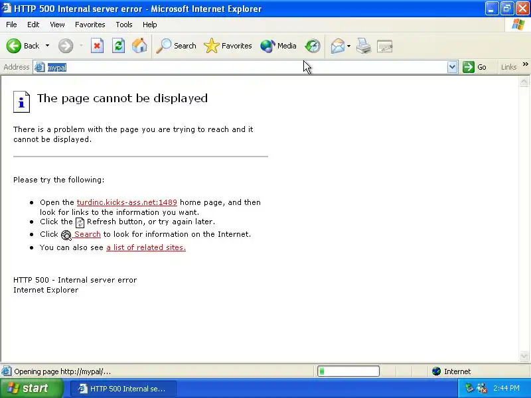
Task: Click the grayed Forward arrow button
Action: click(66, 46)
